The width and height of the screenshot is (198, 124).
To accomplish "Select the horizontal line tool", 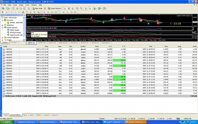I will pos(15,12).
